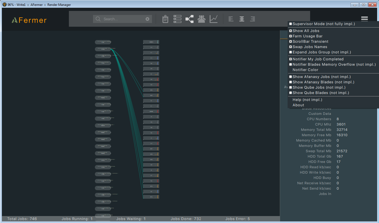Click 'Jobs Error: 5' status entry
This screenshot has width=379, height=223.
pos(238,219)
